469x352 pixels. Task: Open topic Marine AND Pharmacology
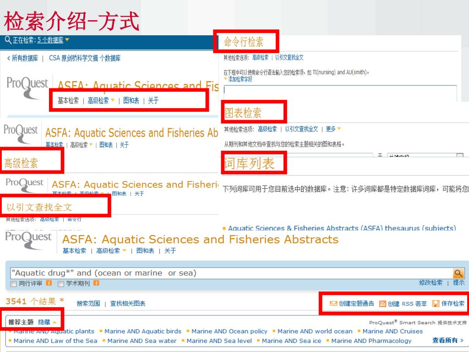pos(371,341)
